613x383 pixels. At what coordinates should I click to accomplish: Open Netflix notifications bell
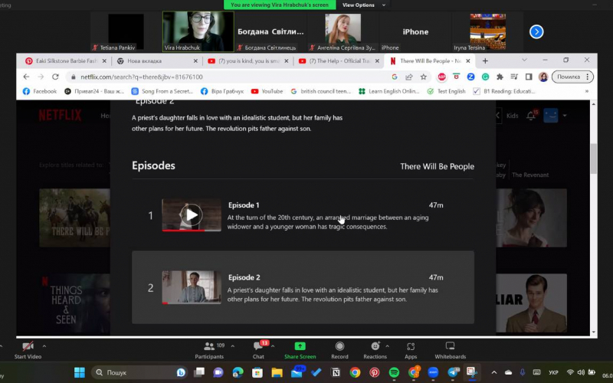click(x=531, y=116)
